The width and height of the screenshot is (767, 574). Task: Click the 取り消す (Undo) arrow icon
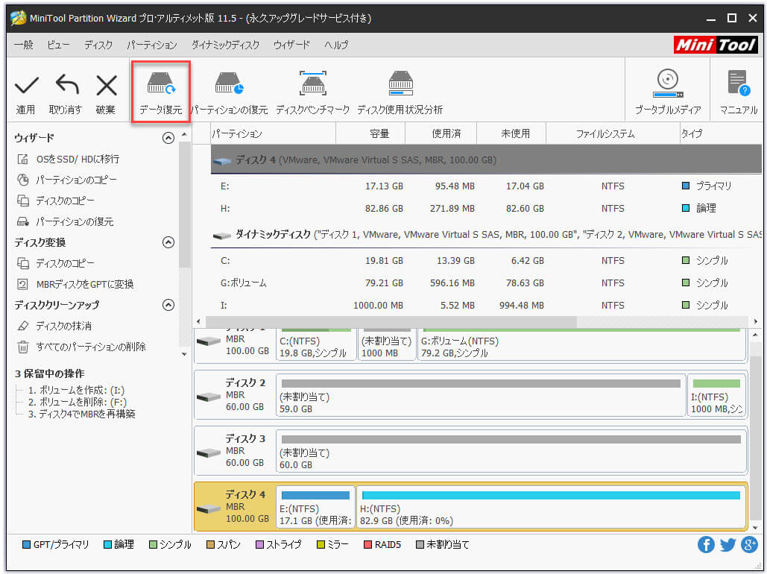point(67,85)
